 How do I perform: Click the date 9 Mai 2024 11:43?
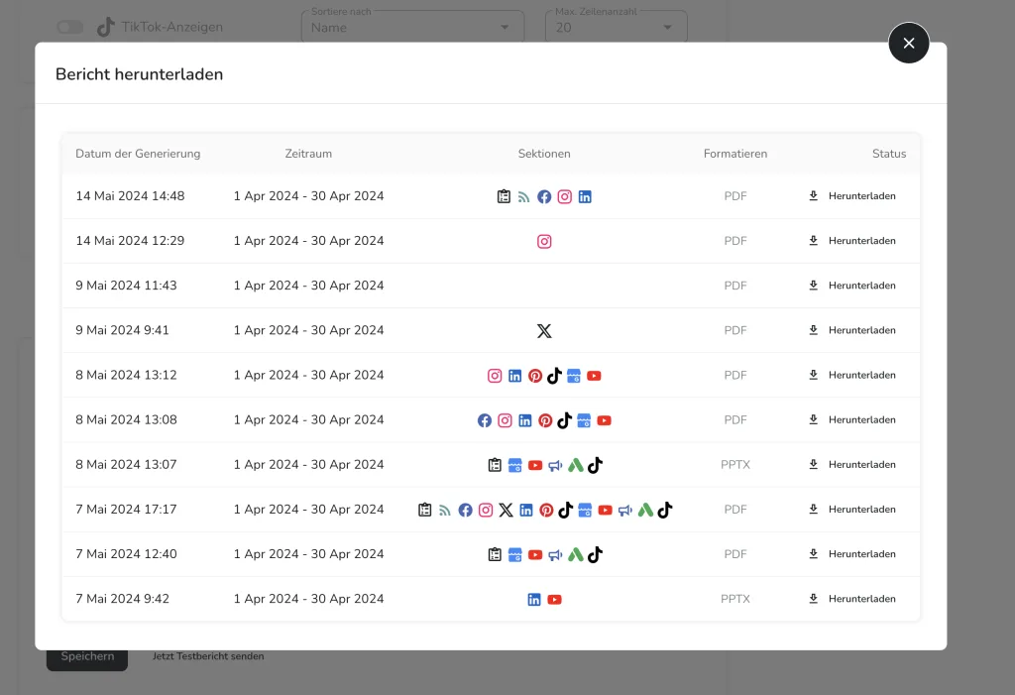pyautogui.click(x=126, y=285)
